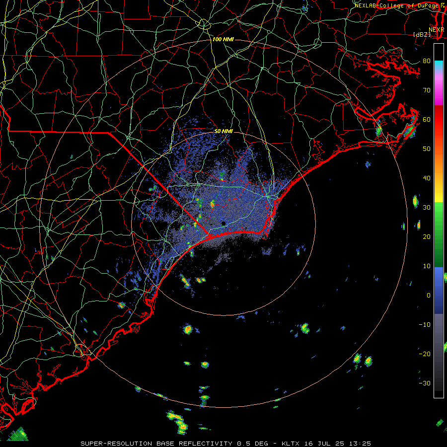This screenshot has height=447, width=447.
Task: Click the Super-Resolution Base Reflectivity caption
Action: [x=225, y=444]
